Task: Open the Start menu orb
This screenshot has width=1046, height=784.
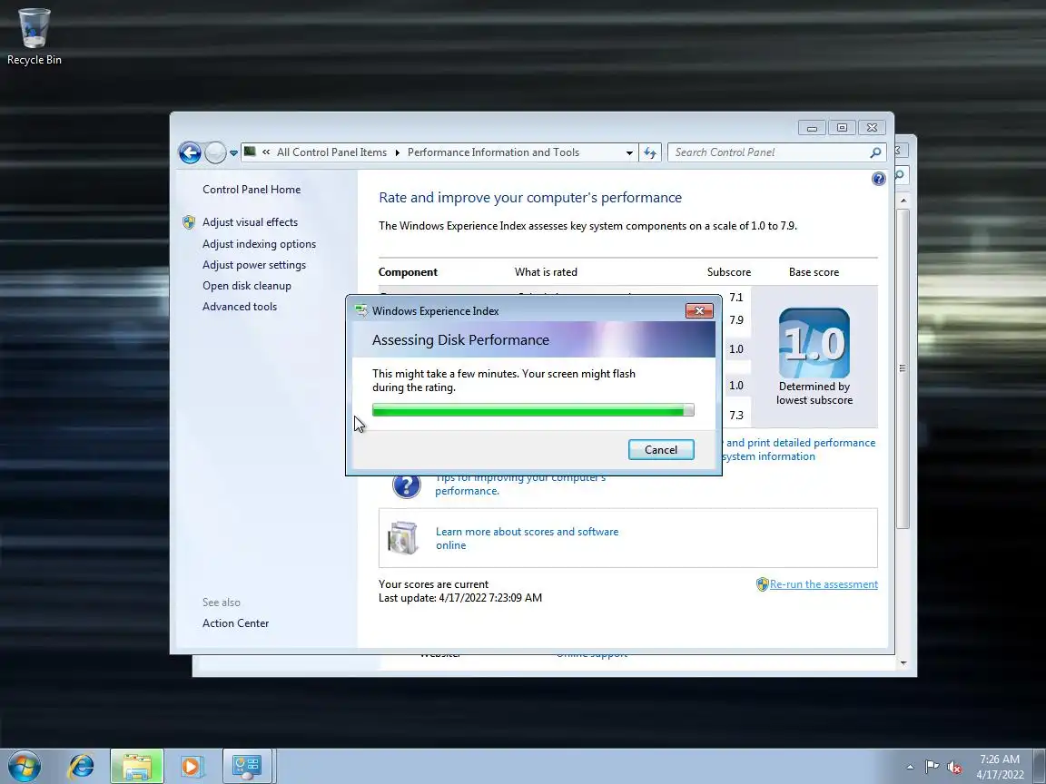Action: (x=25, y=766)
